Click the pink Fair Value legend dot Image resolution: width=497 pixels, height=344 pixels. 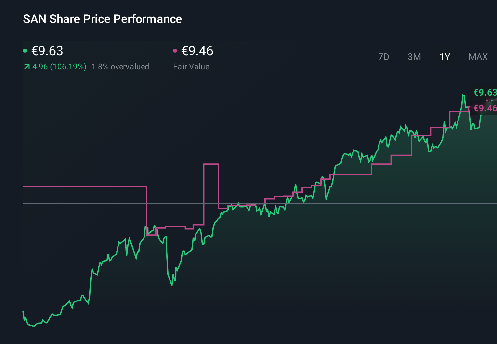tap(175, 50)
